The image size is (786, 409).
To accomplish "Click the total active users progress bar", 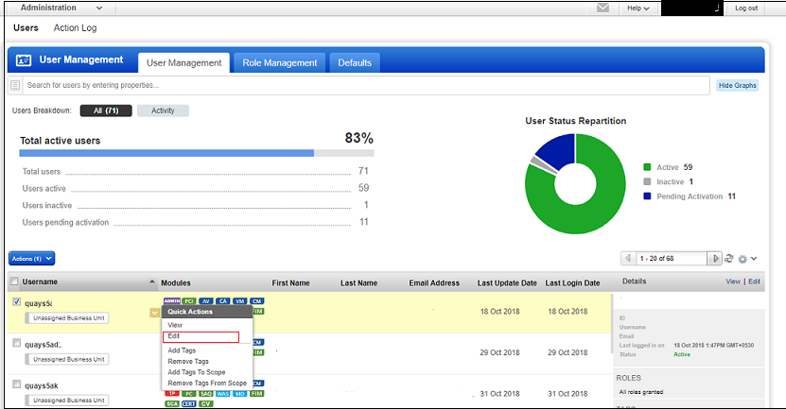I will coord(197,153).
